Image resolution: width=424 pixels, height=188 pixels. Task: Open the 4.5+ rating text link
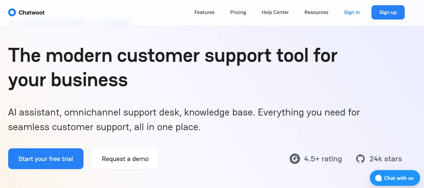[x=323, y=159]
